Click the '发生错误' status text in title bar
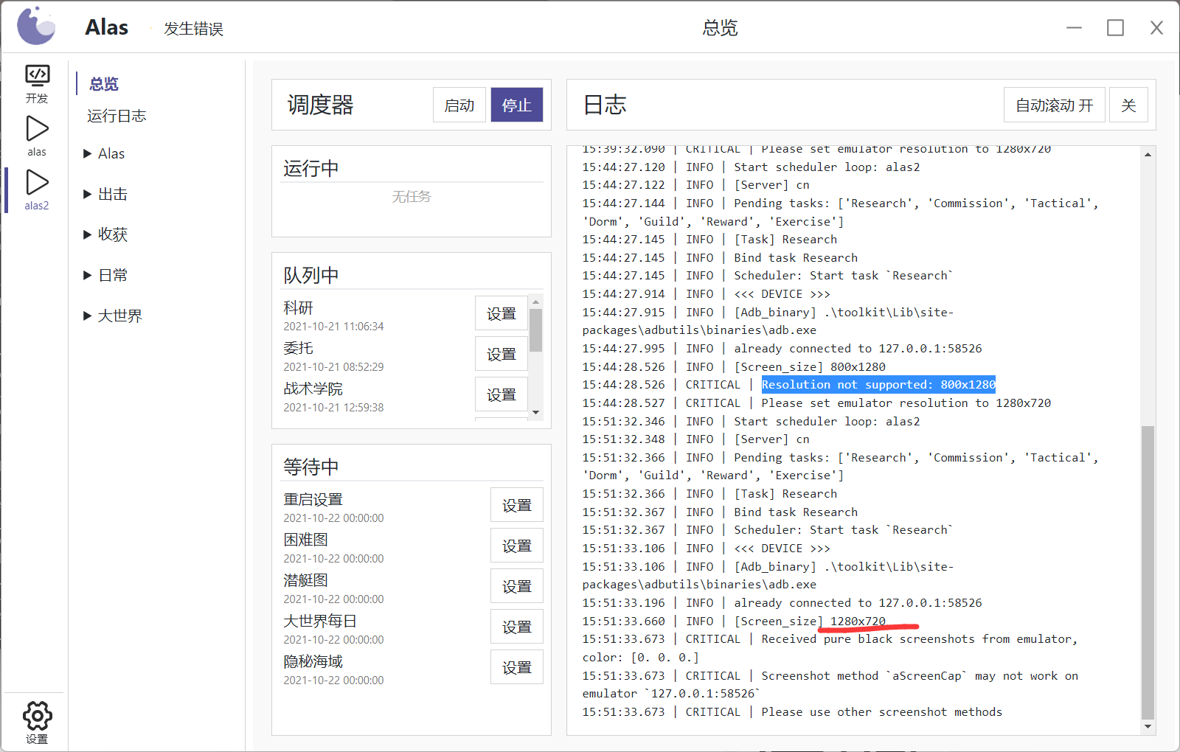1180x752 pixels. coord(193,29)
